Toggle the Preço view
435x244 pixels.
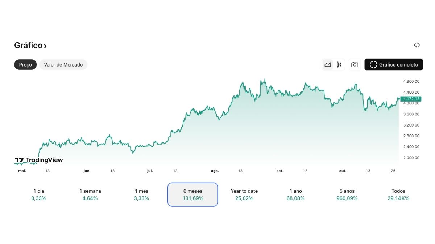[x=25, y=64]
